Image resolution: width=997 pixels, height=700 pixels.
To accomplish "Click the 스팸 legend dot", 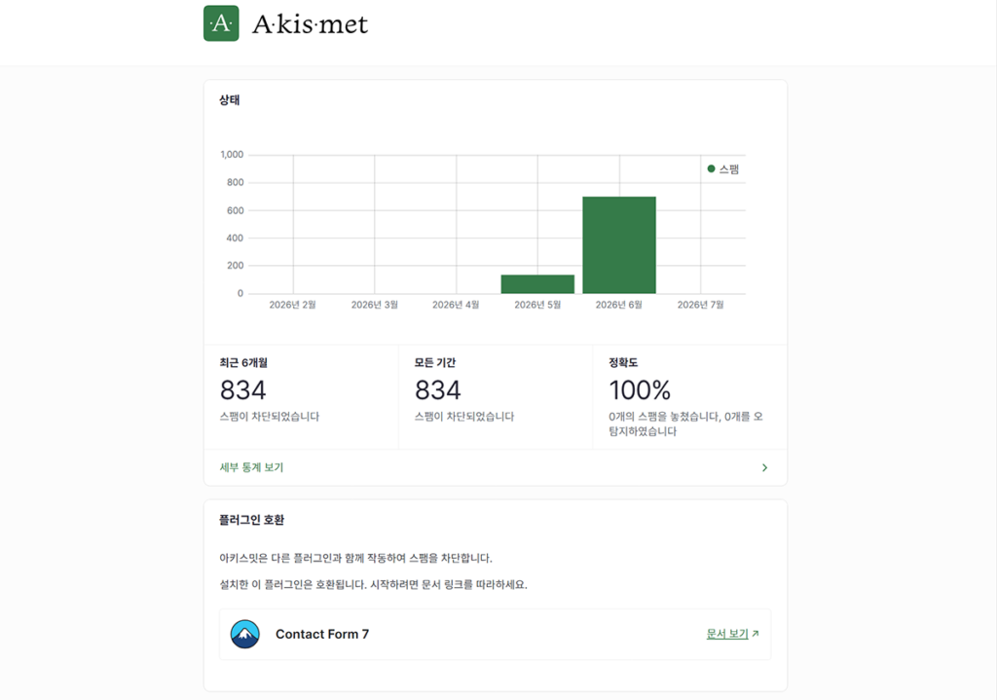I will [711, 168].
